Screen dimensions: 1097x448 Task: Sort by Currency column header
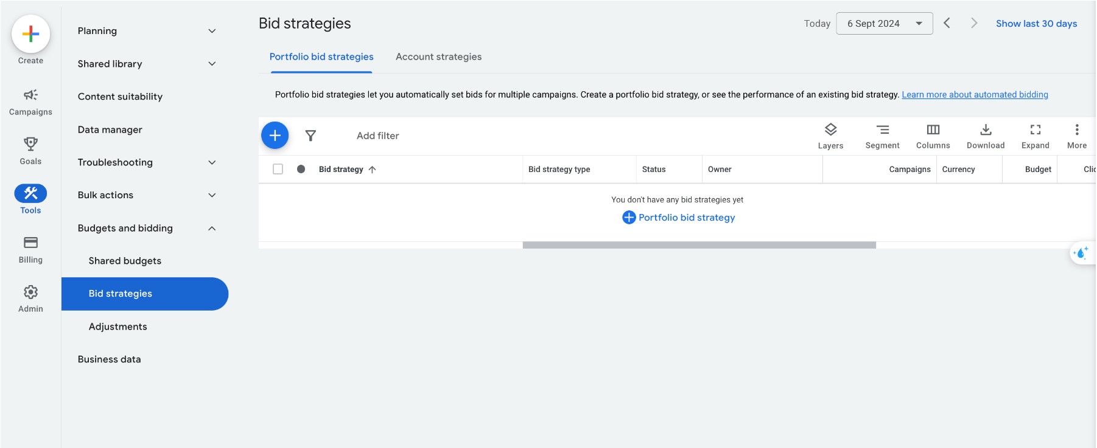coord(958,169)
